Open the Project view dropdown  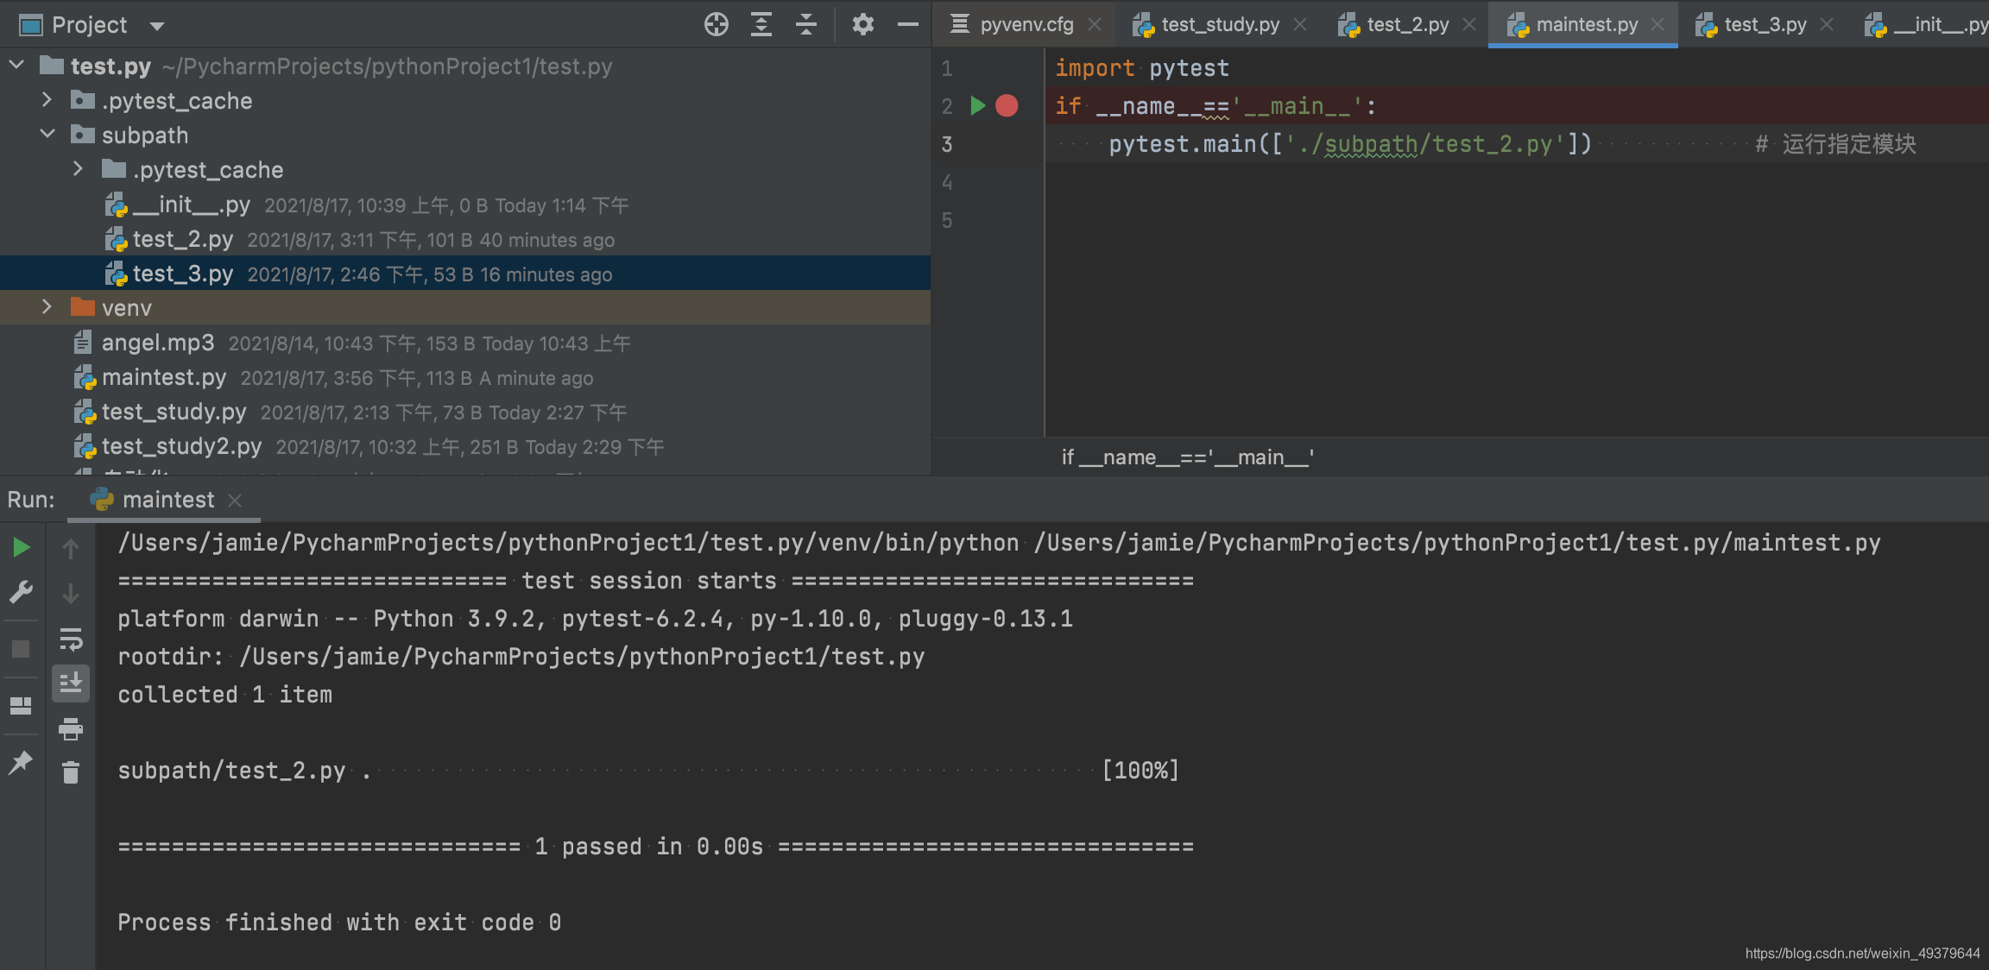tap(156, 26)
